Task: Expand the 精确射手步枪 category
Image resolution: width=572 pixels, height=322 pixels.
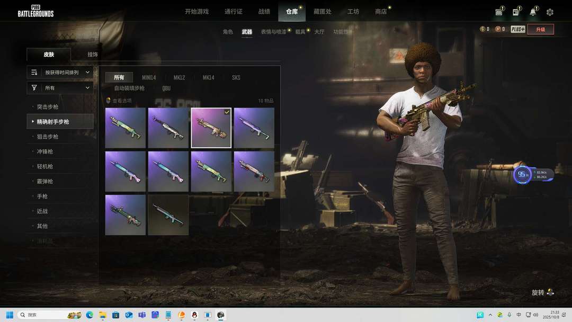Action: [53, 122]
